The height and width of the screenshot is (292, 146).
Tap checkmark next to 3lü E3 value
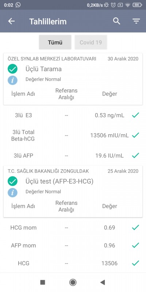(x=135, y=115)
